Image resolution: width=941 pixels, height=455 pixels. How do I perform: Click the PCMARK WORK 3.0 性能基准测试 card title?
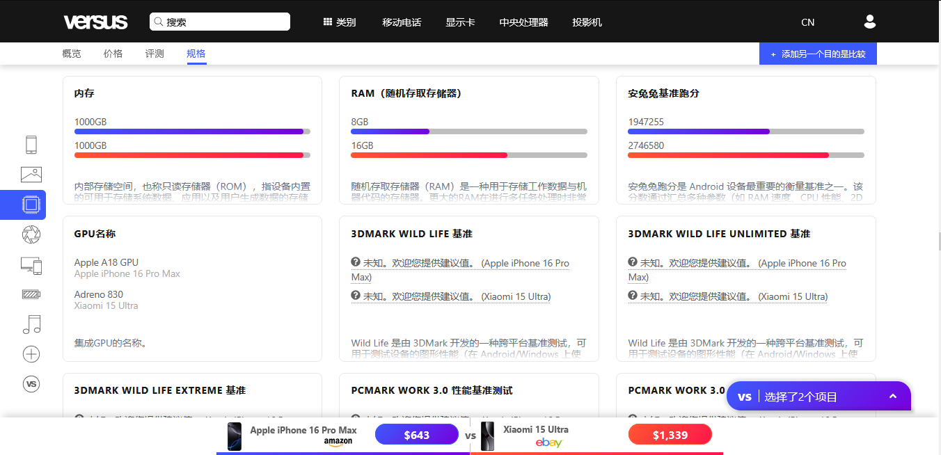432,390
